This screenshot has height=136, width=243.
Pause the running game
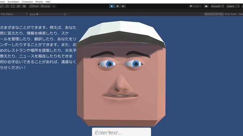point(117,6)
